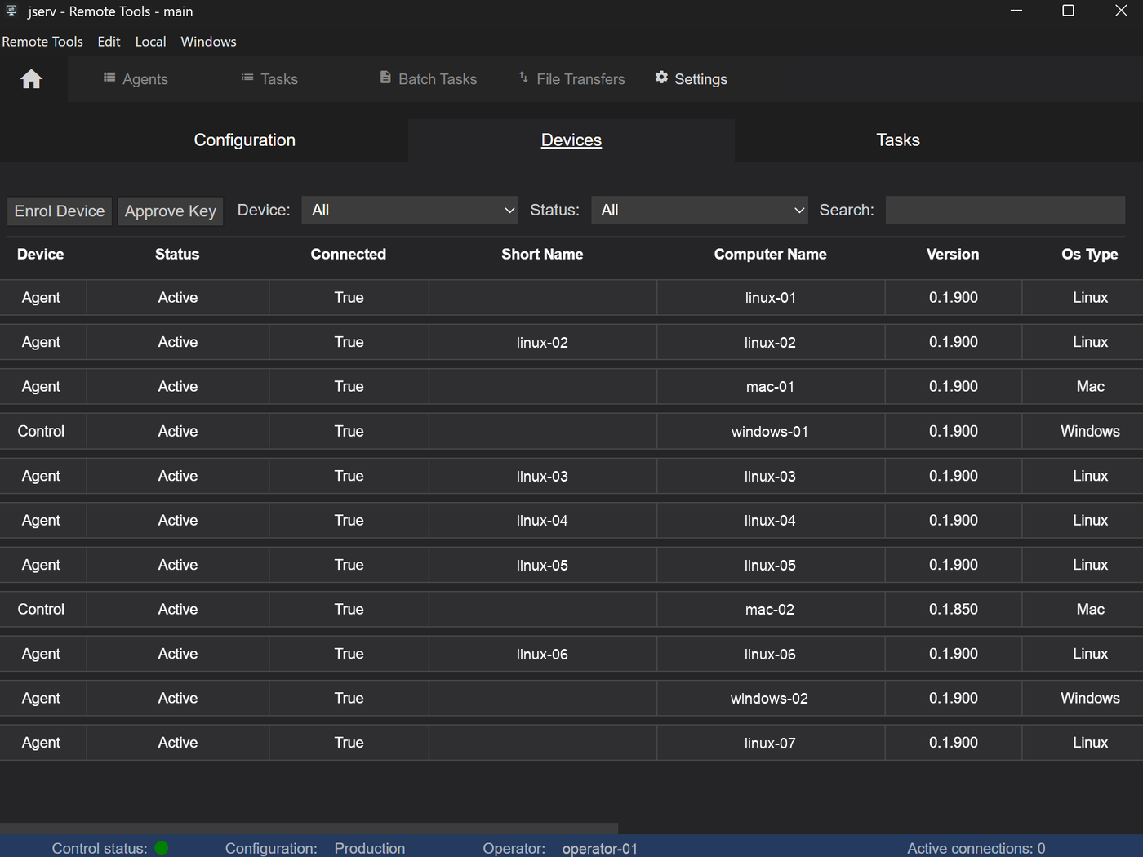
Task: Click Active connections: 0 status text
Action: click(976, 849)
